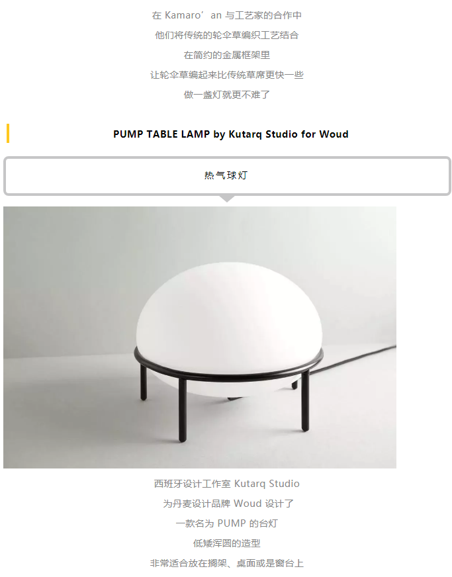Click the line 在 Kamaro'an 与工艺家的合作中

click(227, 15)
